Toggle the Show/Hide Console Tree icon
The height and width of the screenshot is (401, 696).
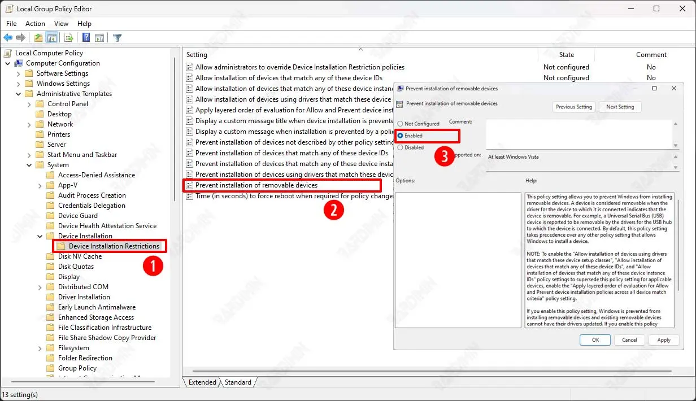52,38
